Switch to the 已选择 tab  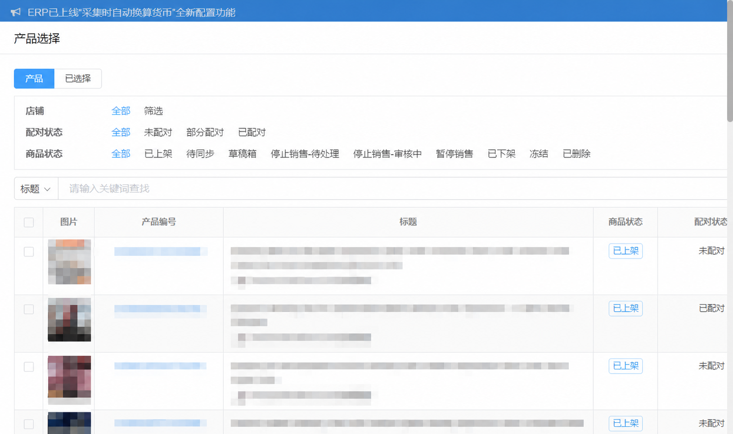pyautogui.click(x=78, y=79)
